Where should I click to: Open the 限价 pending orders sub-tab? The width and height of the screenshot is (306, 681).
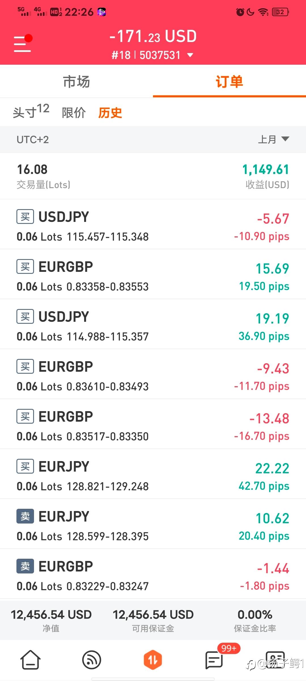click(x=74, y=113)
